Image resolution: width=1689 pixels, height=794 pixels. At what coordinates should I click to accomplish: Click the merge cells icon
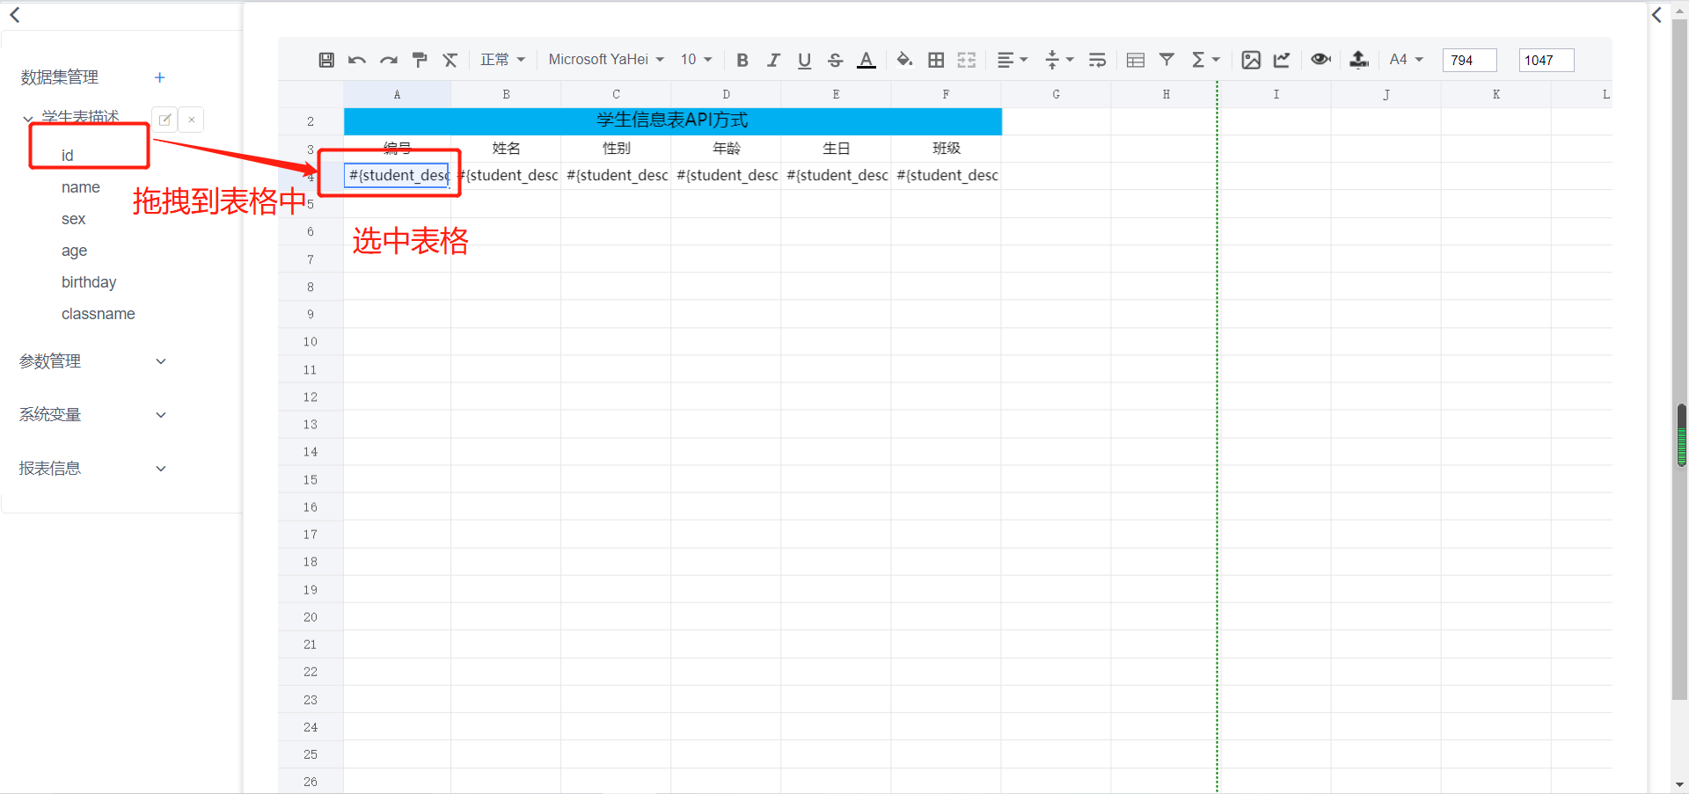tap(967, 60)
